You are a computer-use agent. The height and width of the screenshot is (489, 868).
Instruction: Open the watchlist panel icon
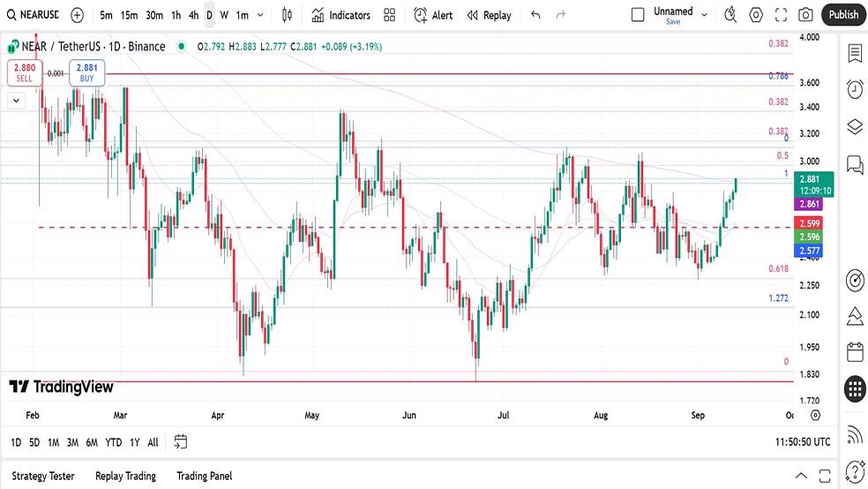855,54
